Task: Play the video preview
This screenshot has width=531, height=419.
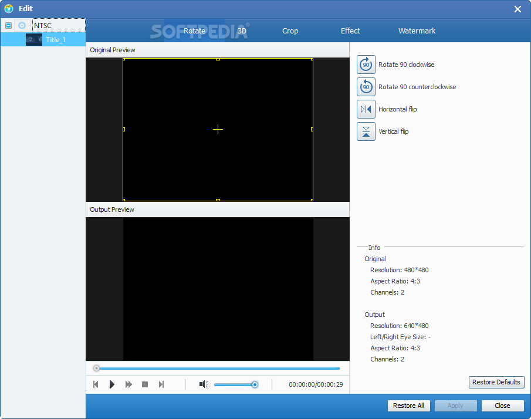Action: (111, 384)
